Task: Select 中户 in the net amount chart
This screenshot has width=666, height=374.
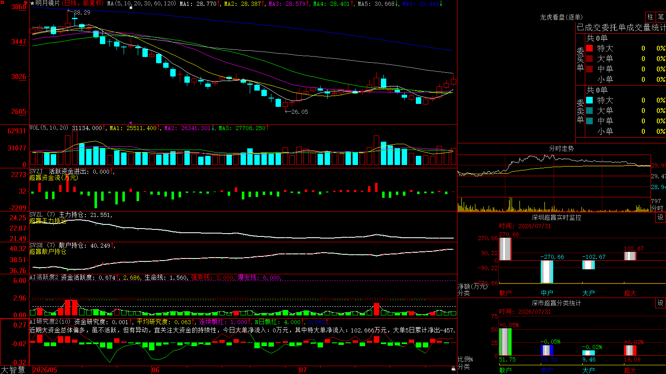Action: [547, 293]
